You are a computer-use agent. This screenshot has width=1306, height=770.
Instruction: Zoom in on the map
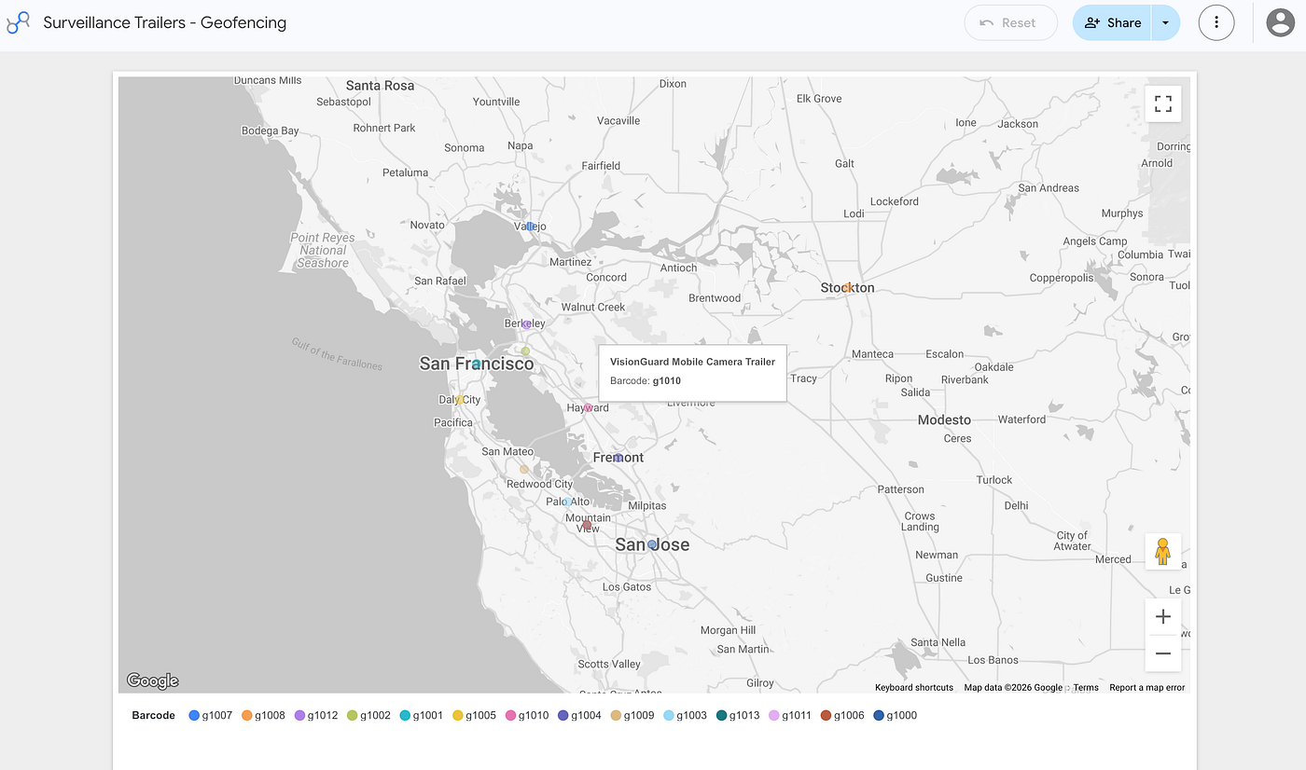[x=1163, y=617]
